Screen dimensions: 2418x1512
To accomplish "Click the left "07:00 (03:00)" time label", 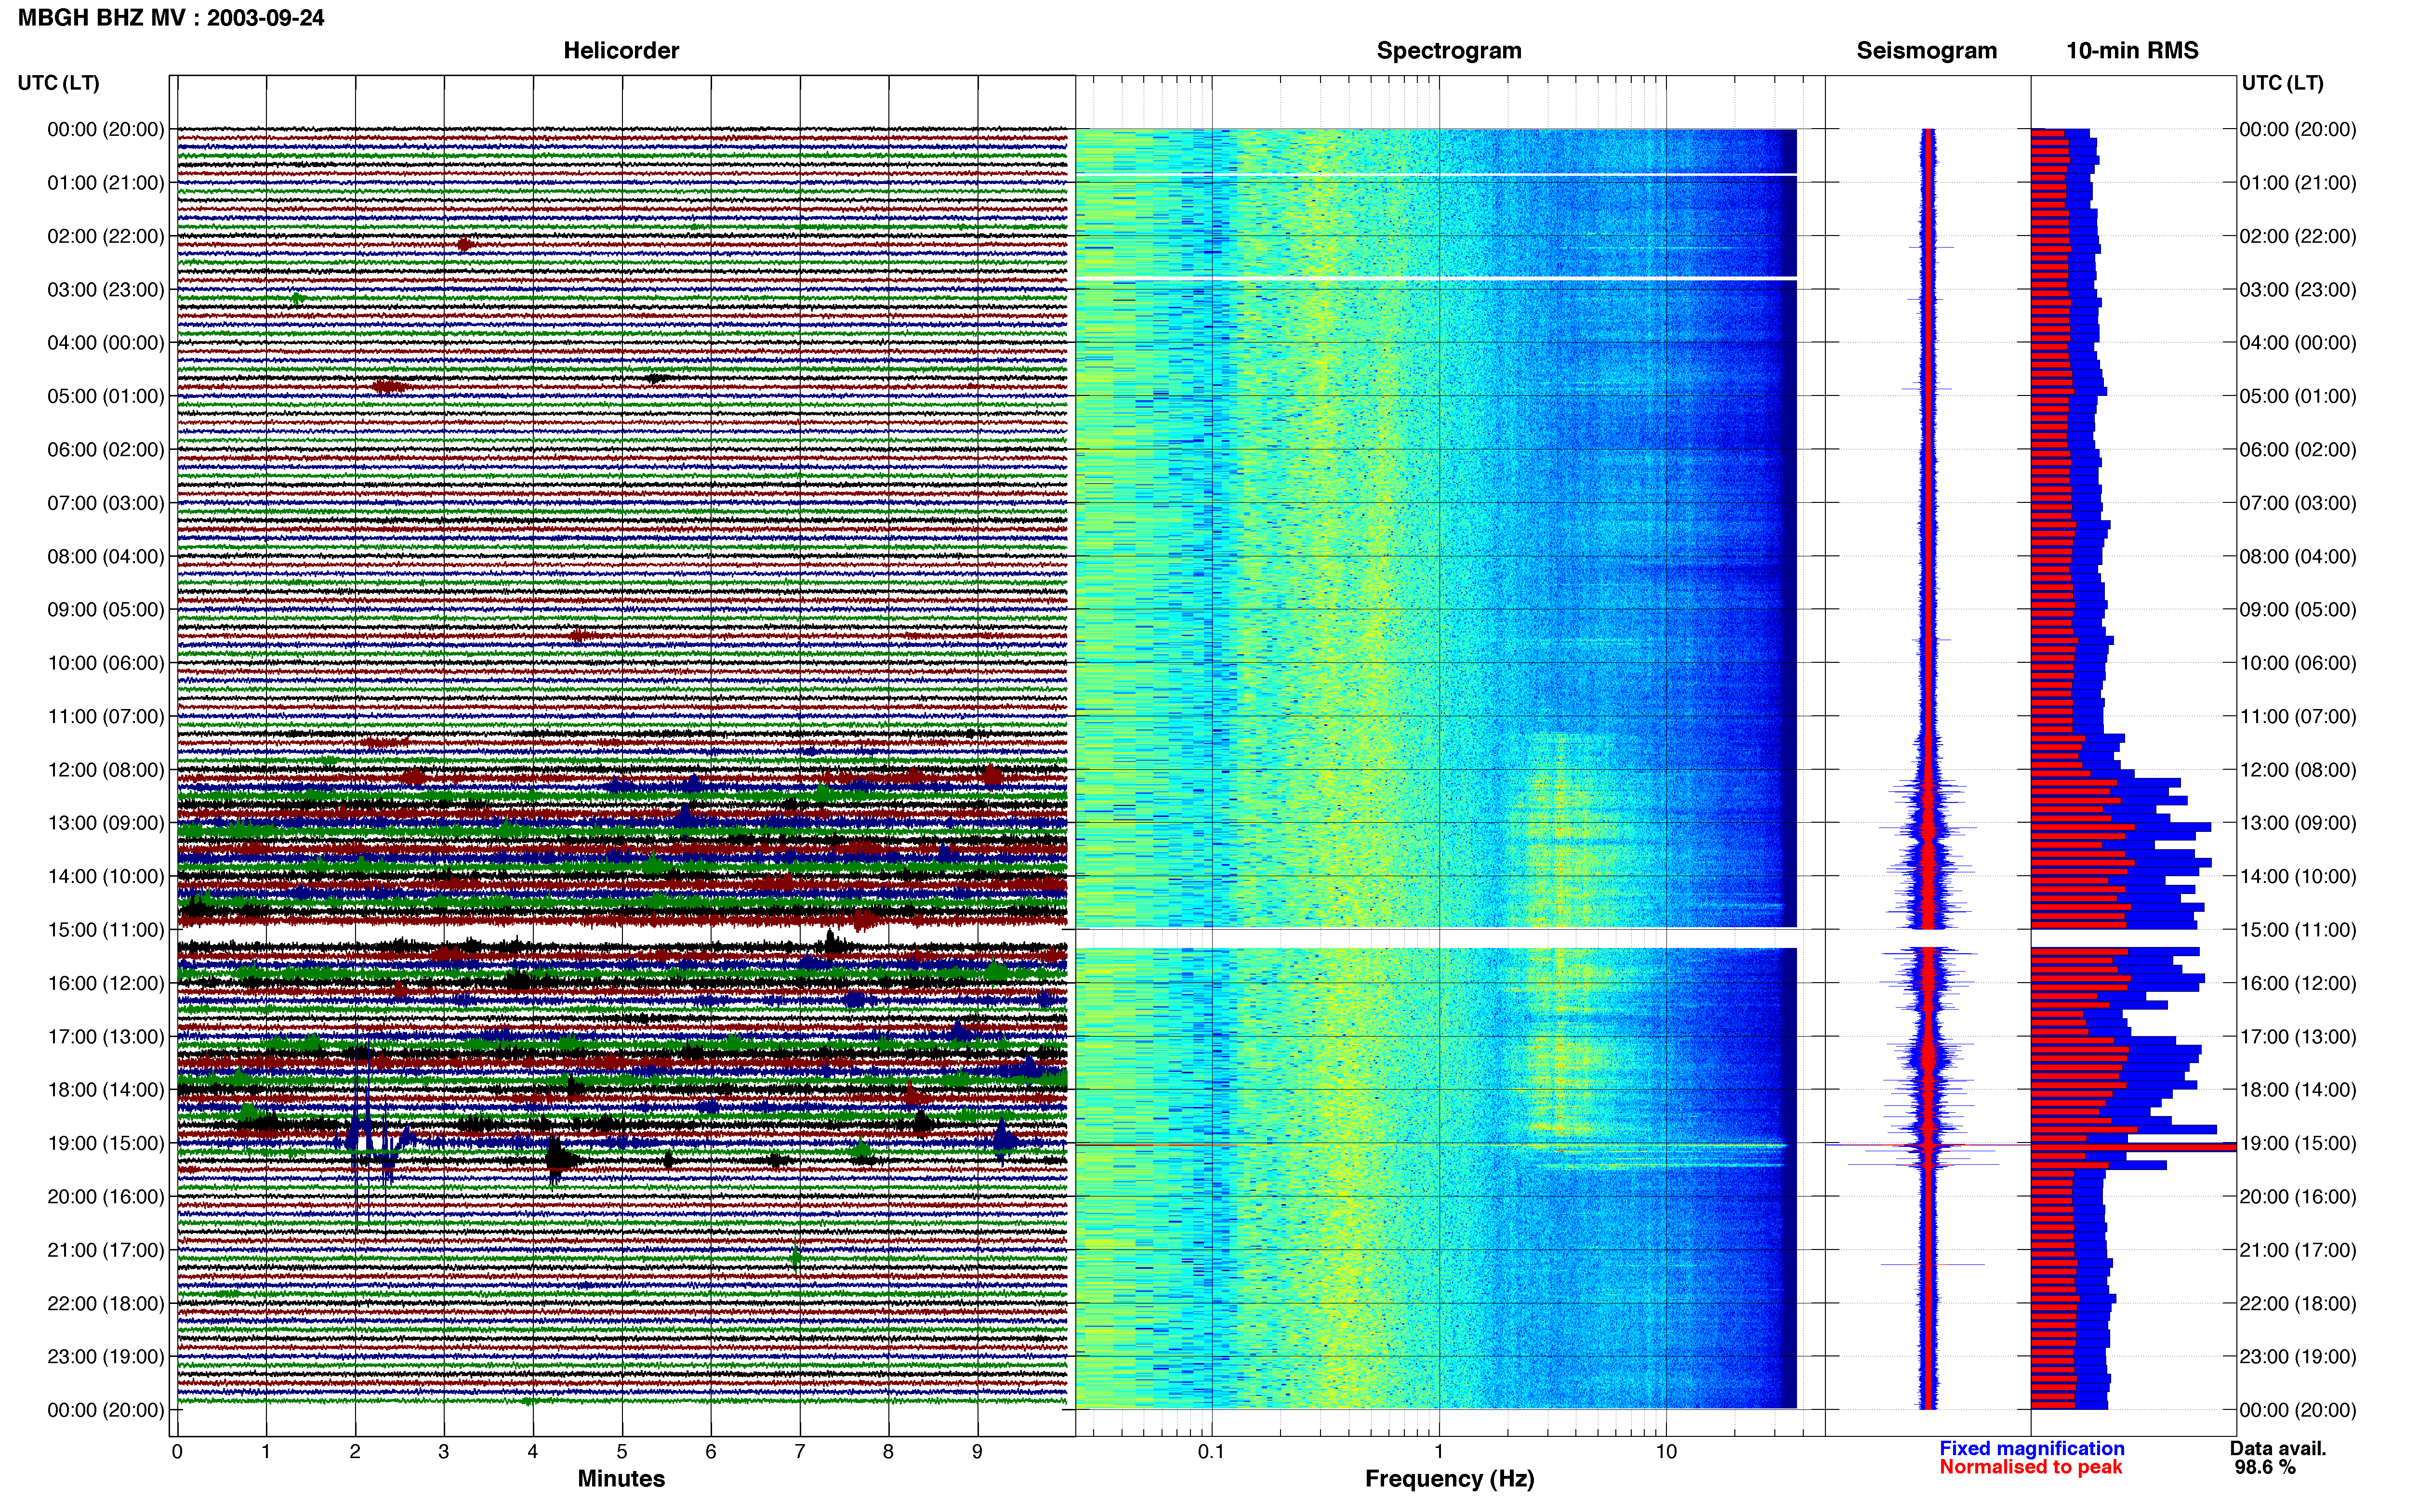I will click(106, 503).
